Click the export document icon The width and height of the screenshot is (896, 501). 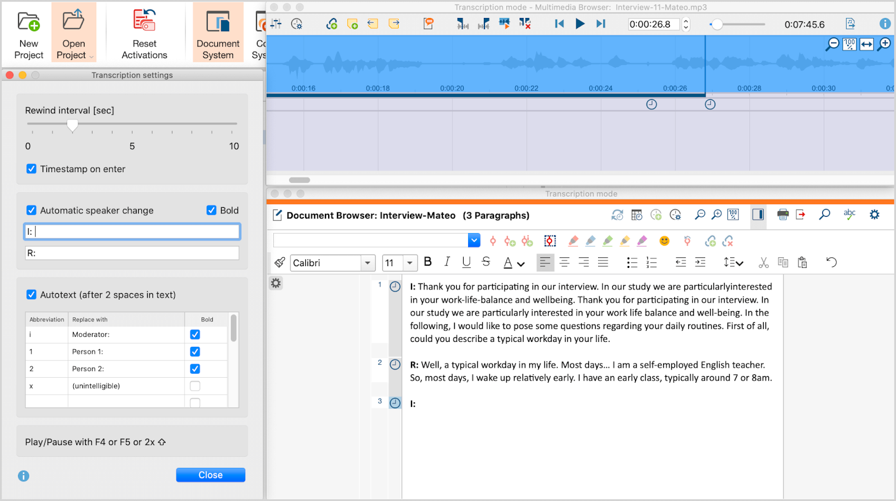click(x=801, y=214)
